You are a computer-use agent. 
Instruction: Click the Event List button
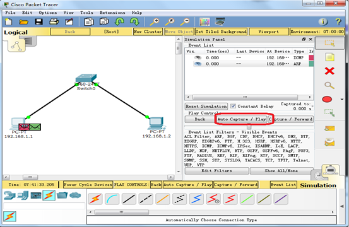click(283, 185)
